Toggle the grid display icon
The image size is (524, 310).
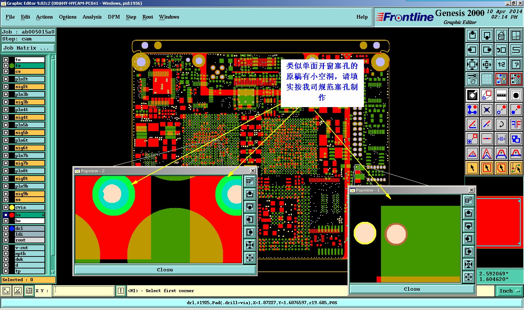[487, 79]
